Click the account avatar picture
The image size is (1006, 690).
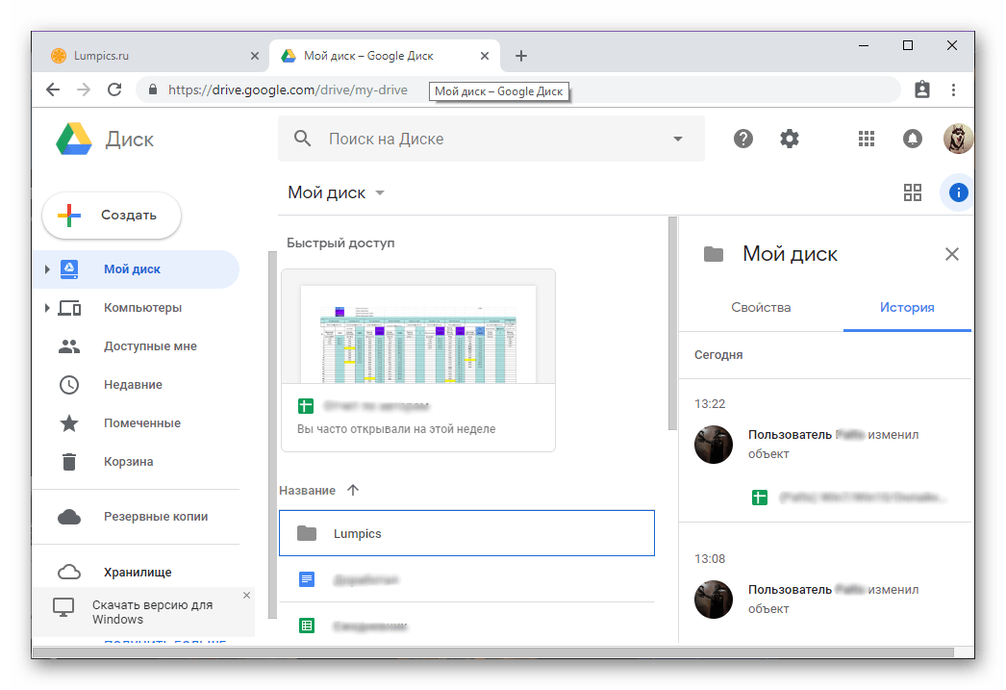pos(958,139)
